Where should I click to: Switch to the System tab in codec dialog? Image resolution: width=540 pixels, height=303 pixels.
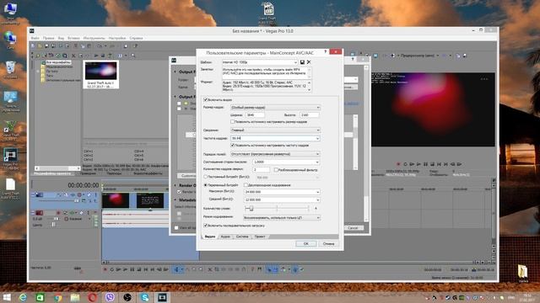[x=242, y=237]
